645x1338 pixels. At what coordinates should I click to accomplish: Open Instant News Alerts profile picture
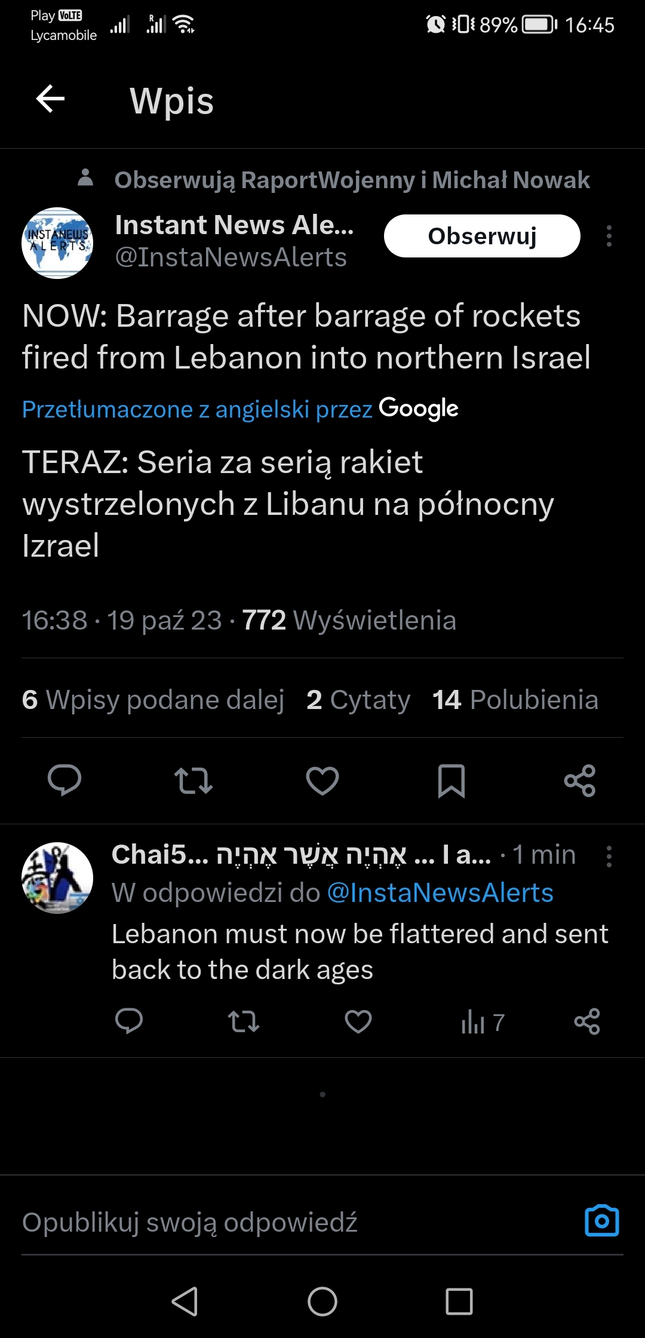pos(57,243)
